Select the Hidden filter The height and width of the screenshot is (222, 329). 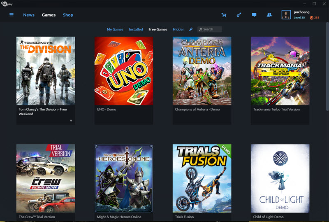tap(178, 29)
